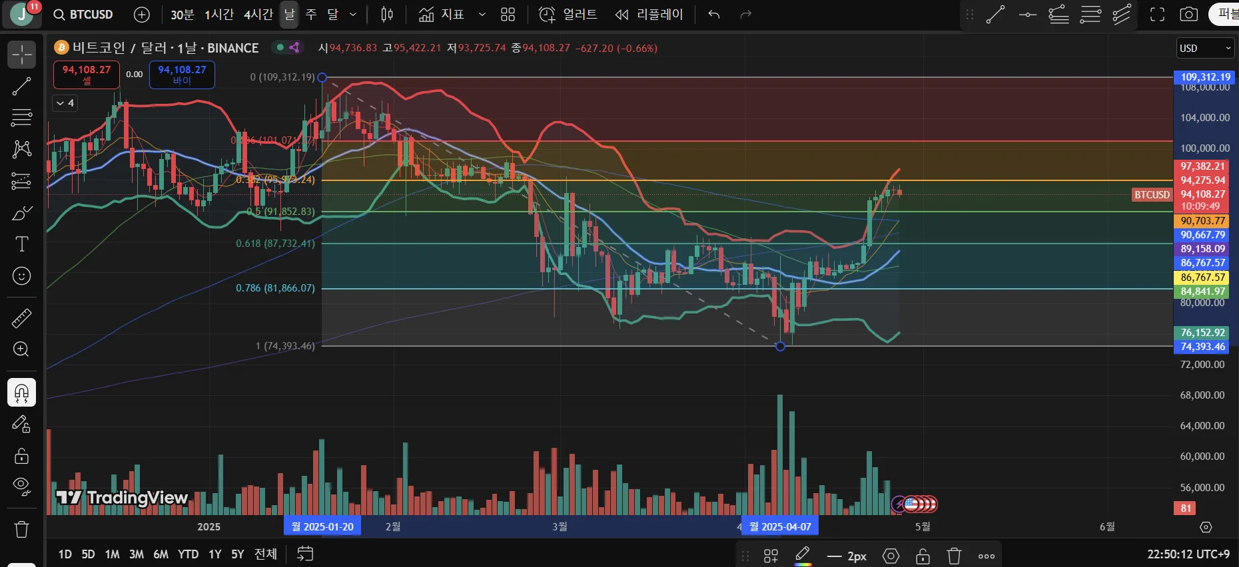Open the emoji icons tool
This screenshot has width=1239, height=567.
click(21, 276)
